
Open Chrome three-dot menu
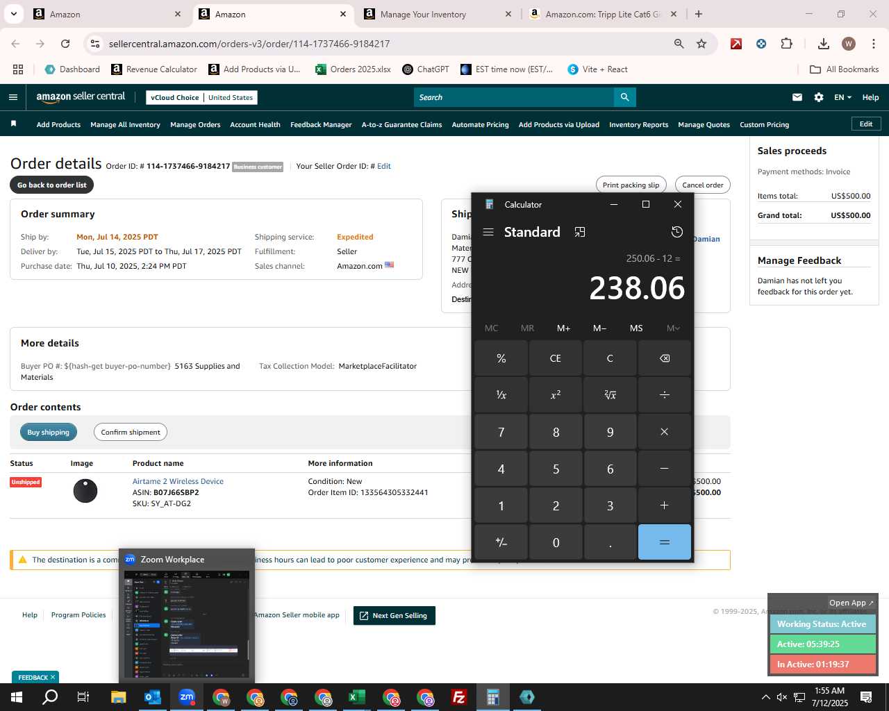[872, 44]
